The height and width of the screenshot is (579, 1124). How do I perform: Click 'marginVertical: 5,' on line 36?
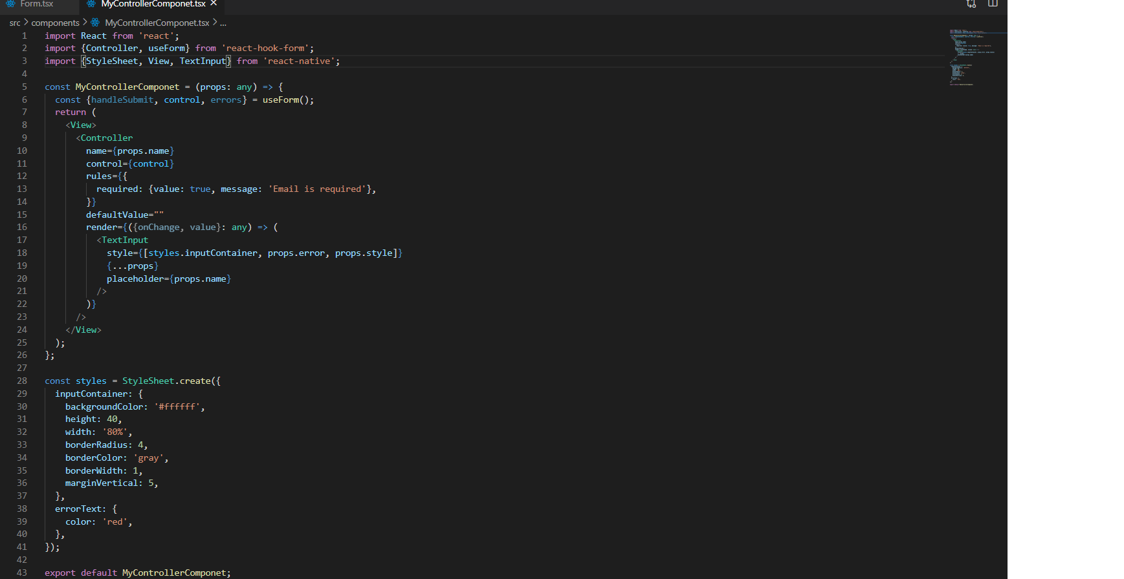point(112,483)
